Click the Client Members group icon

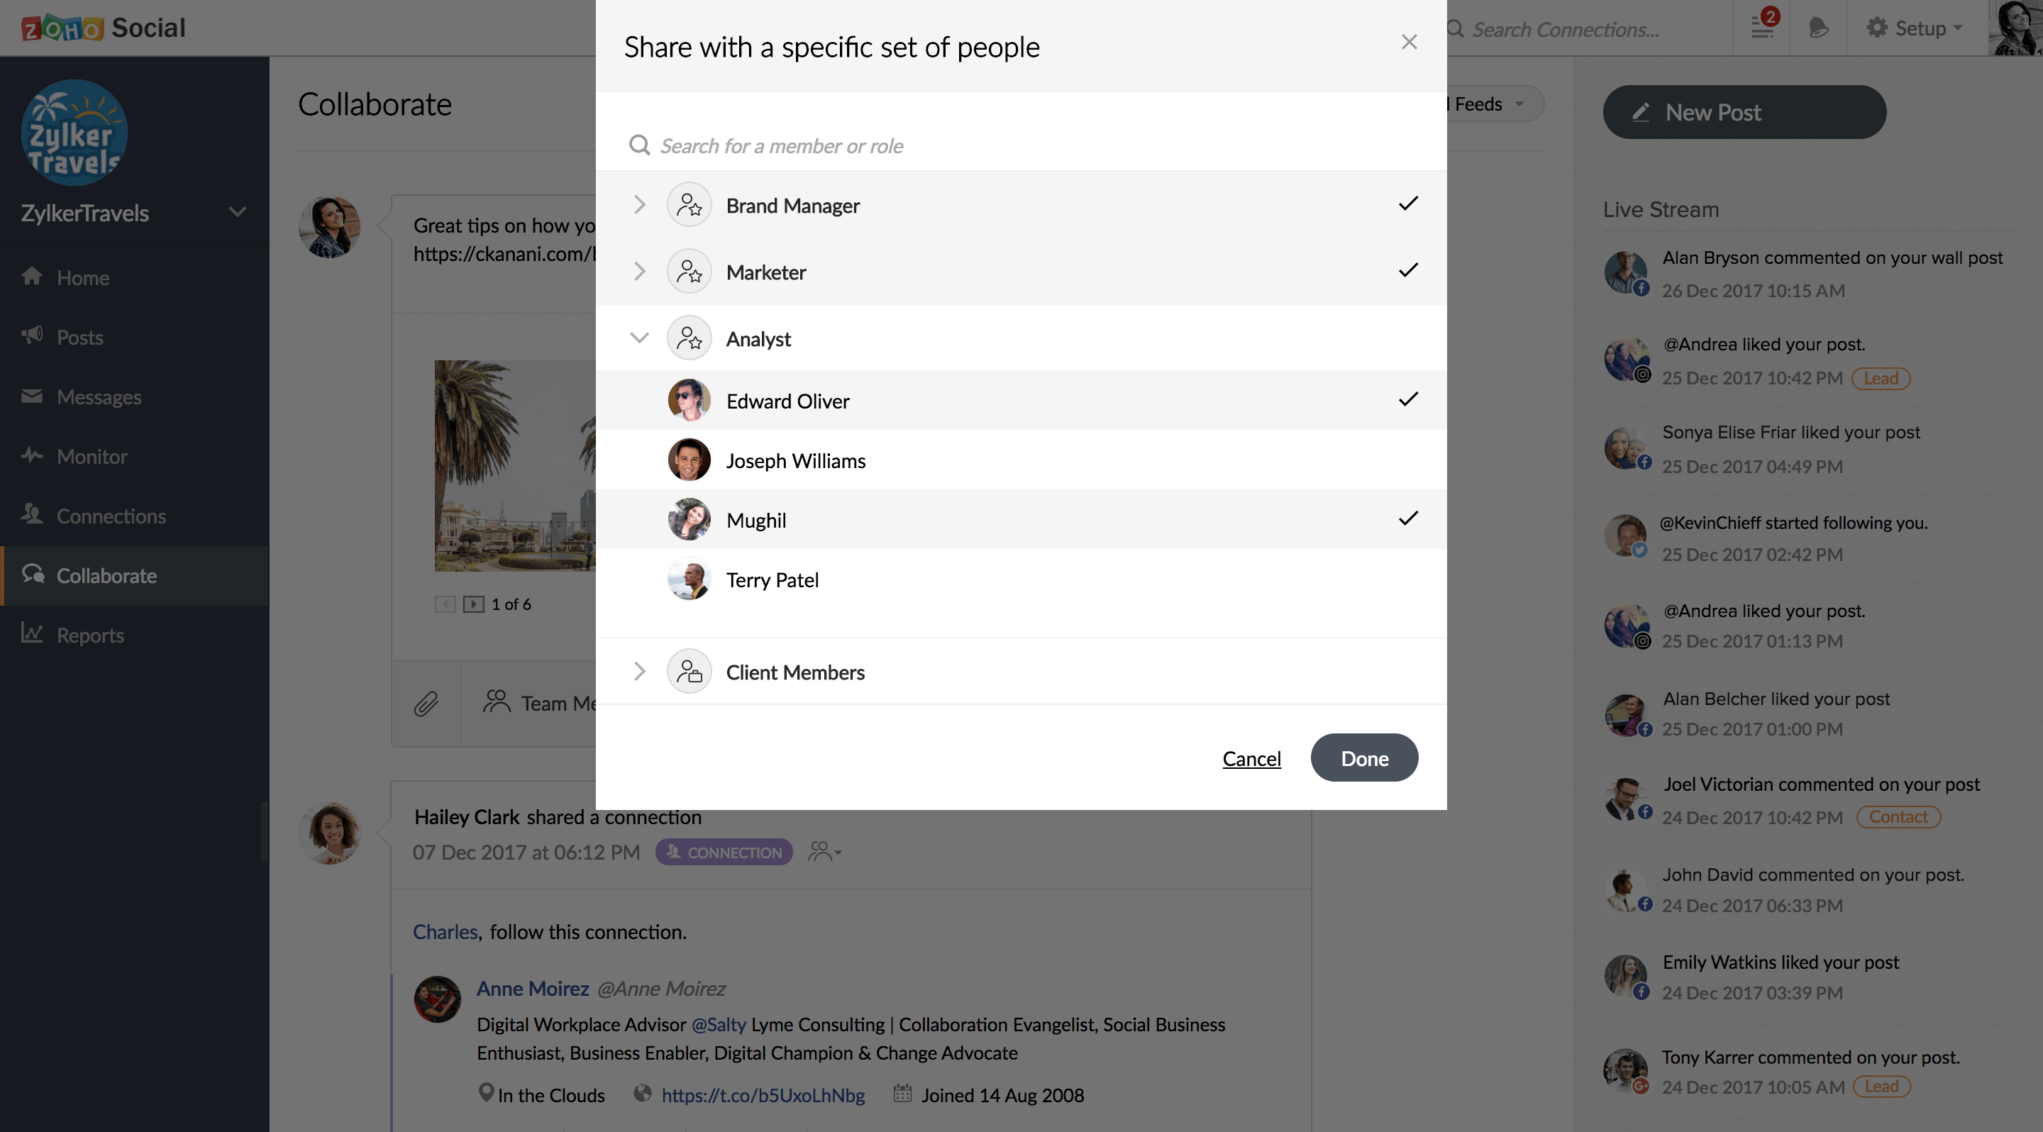pyautogui.click(x=690, y=672)
